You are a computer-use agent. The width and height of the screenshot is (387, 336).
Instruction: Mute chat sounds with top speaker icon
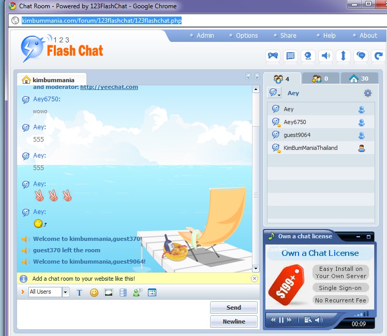point(325,56)
